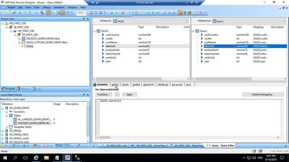Click the pin icon on Local Object Library
This screenshot has height=162, width=289.
click(84, 94)
